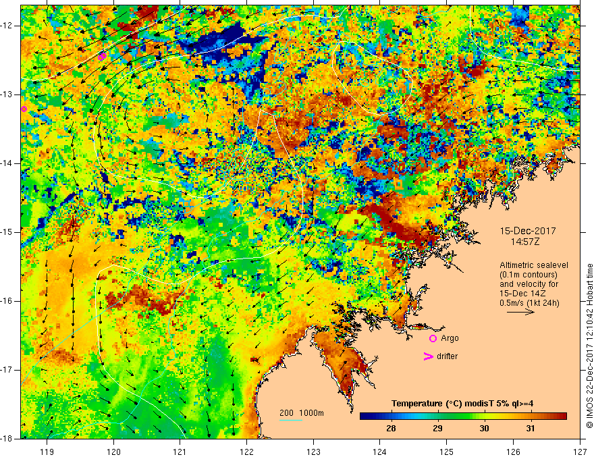Screen dimensions: 594x459
Task: Click the longitude label '120'
Action: point(113,452)
